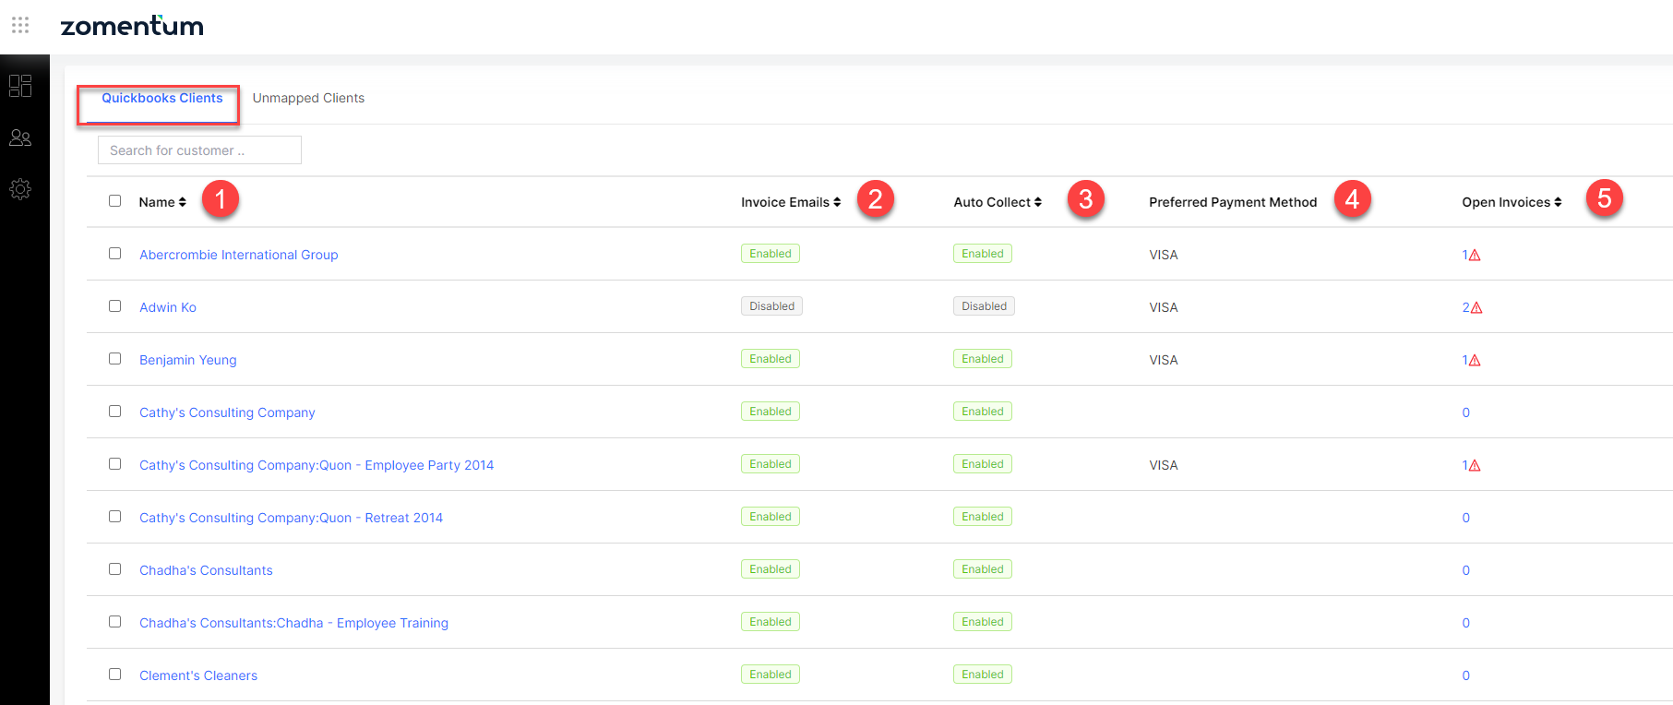Open zero open invoices for Clement's Cleaners
This screenshot has width=1673, height=705.
pos(1465,676)
